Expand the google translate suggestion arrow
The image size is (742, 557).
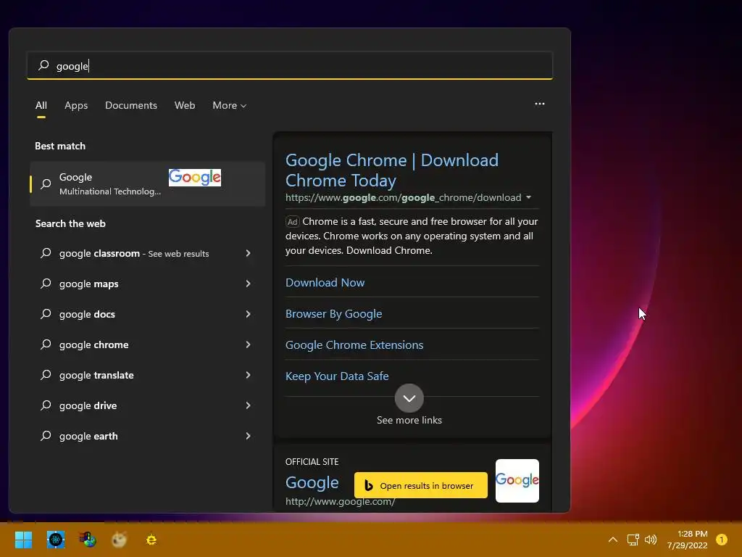[248, 375]
